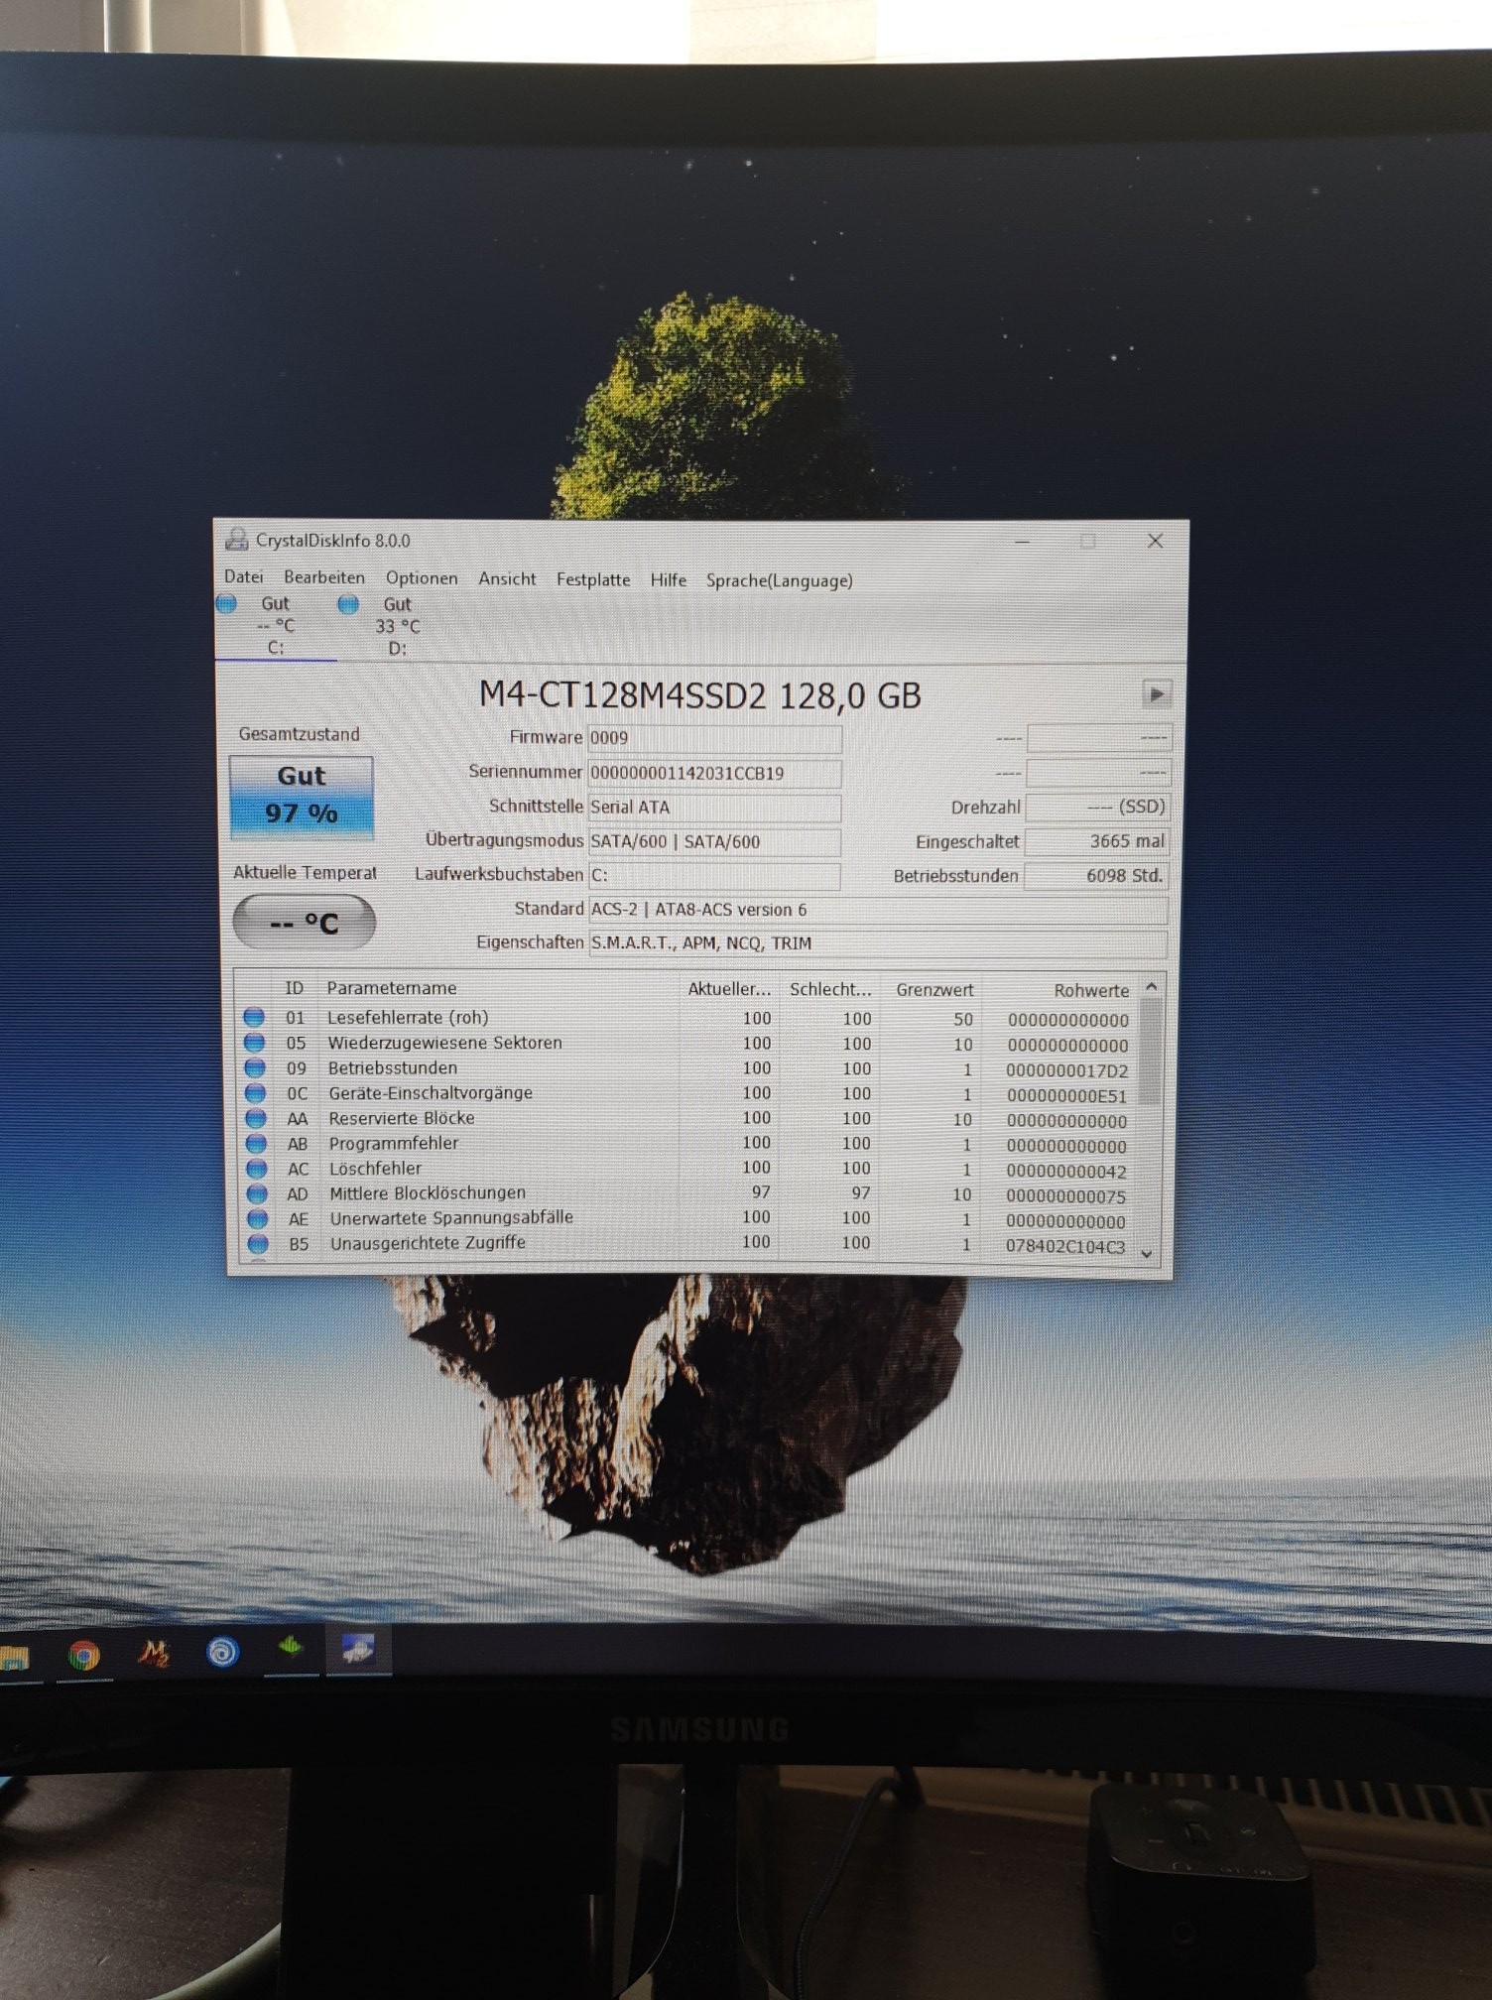
Task: Select the Reservierte Blöcke text
Action: [402, 1118]
